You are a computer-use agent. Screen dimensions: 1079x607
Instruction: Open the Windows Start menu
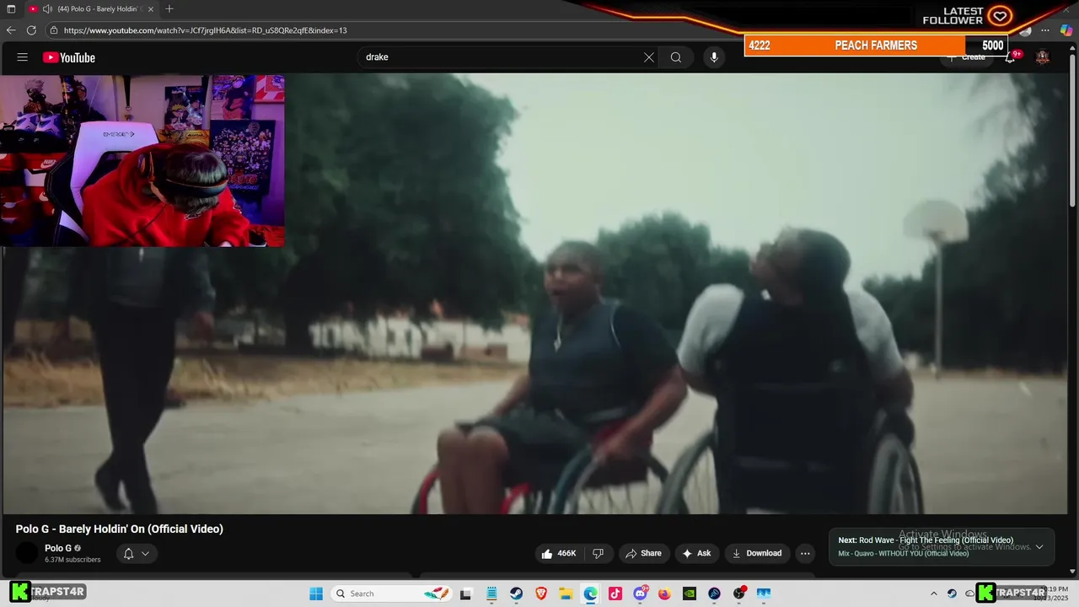pyautogui.click(x=316, y=594)
